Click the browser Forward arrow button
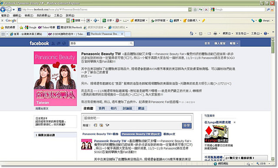The height and width of the screenshot is (168, 278). coord(9,10)
